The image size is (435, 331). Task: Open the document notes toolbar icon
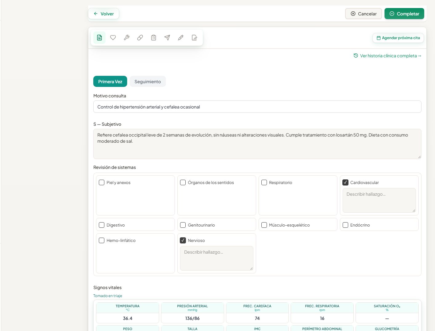click(99, 38)
